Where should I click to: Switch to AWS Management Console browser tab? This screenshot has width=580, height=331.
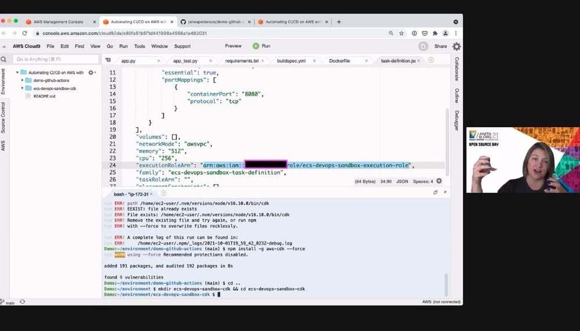[59, 22]
